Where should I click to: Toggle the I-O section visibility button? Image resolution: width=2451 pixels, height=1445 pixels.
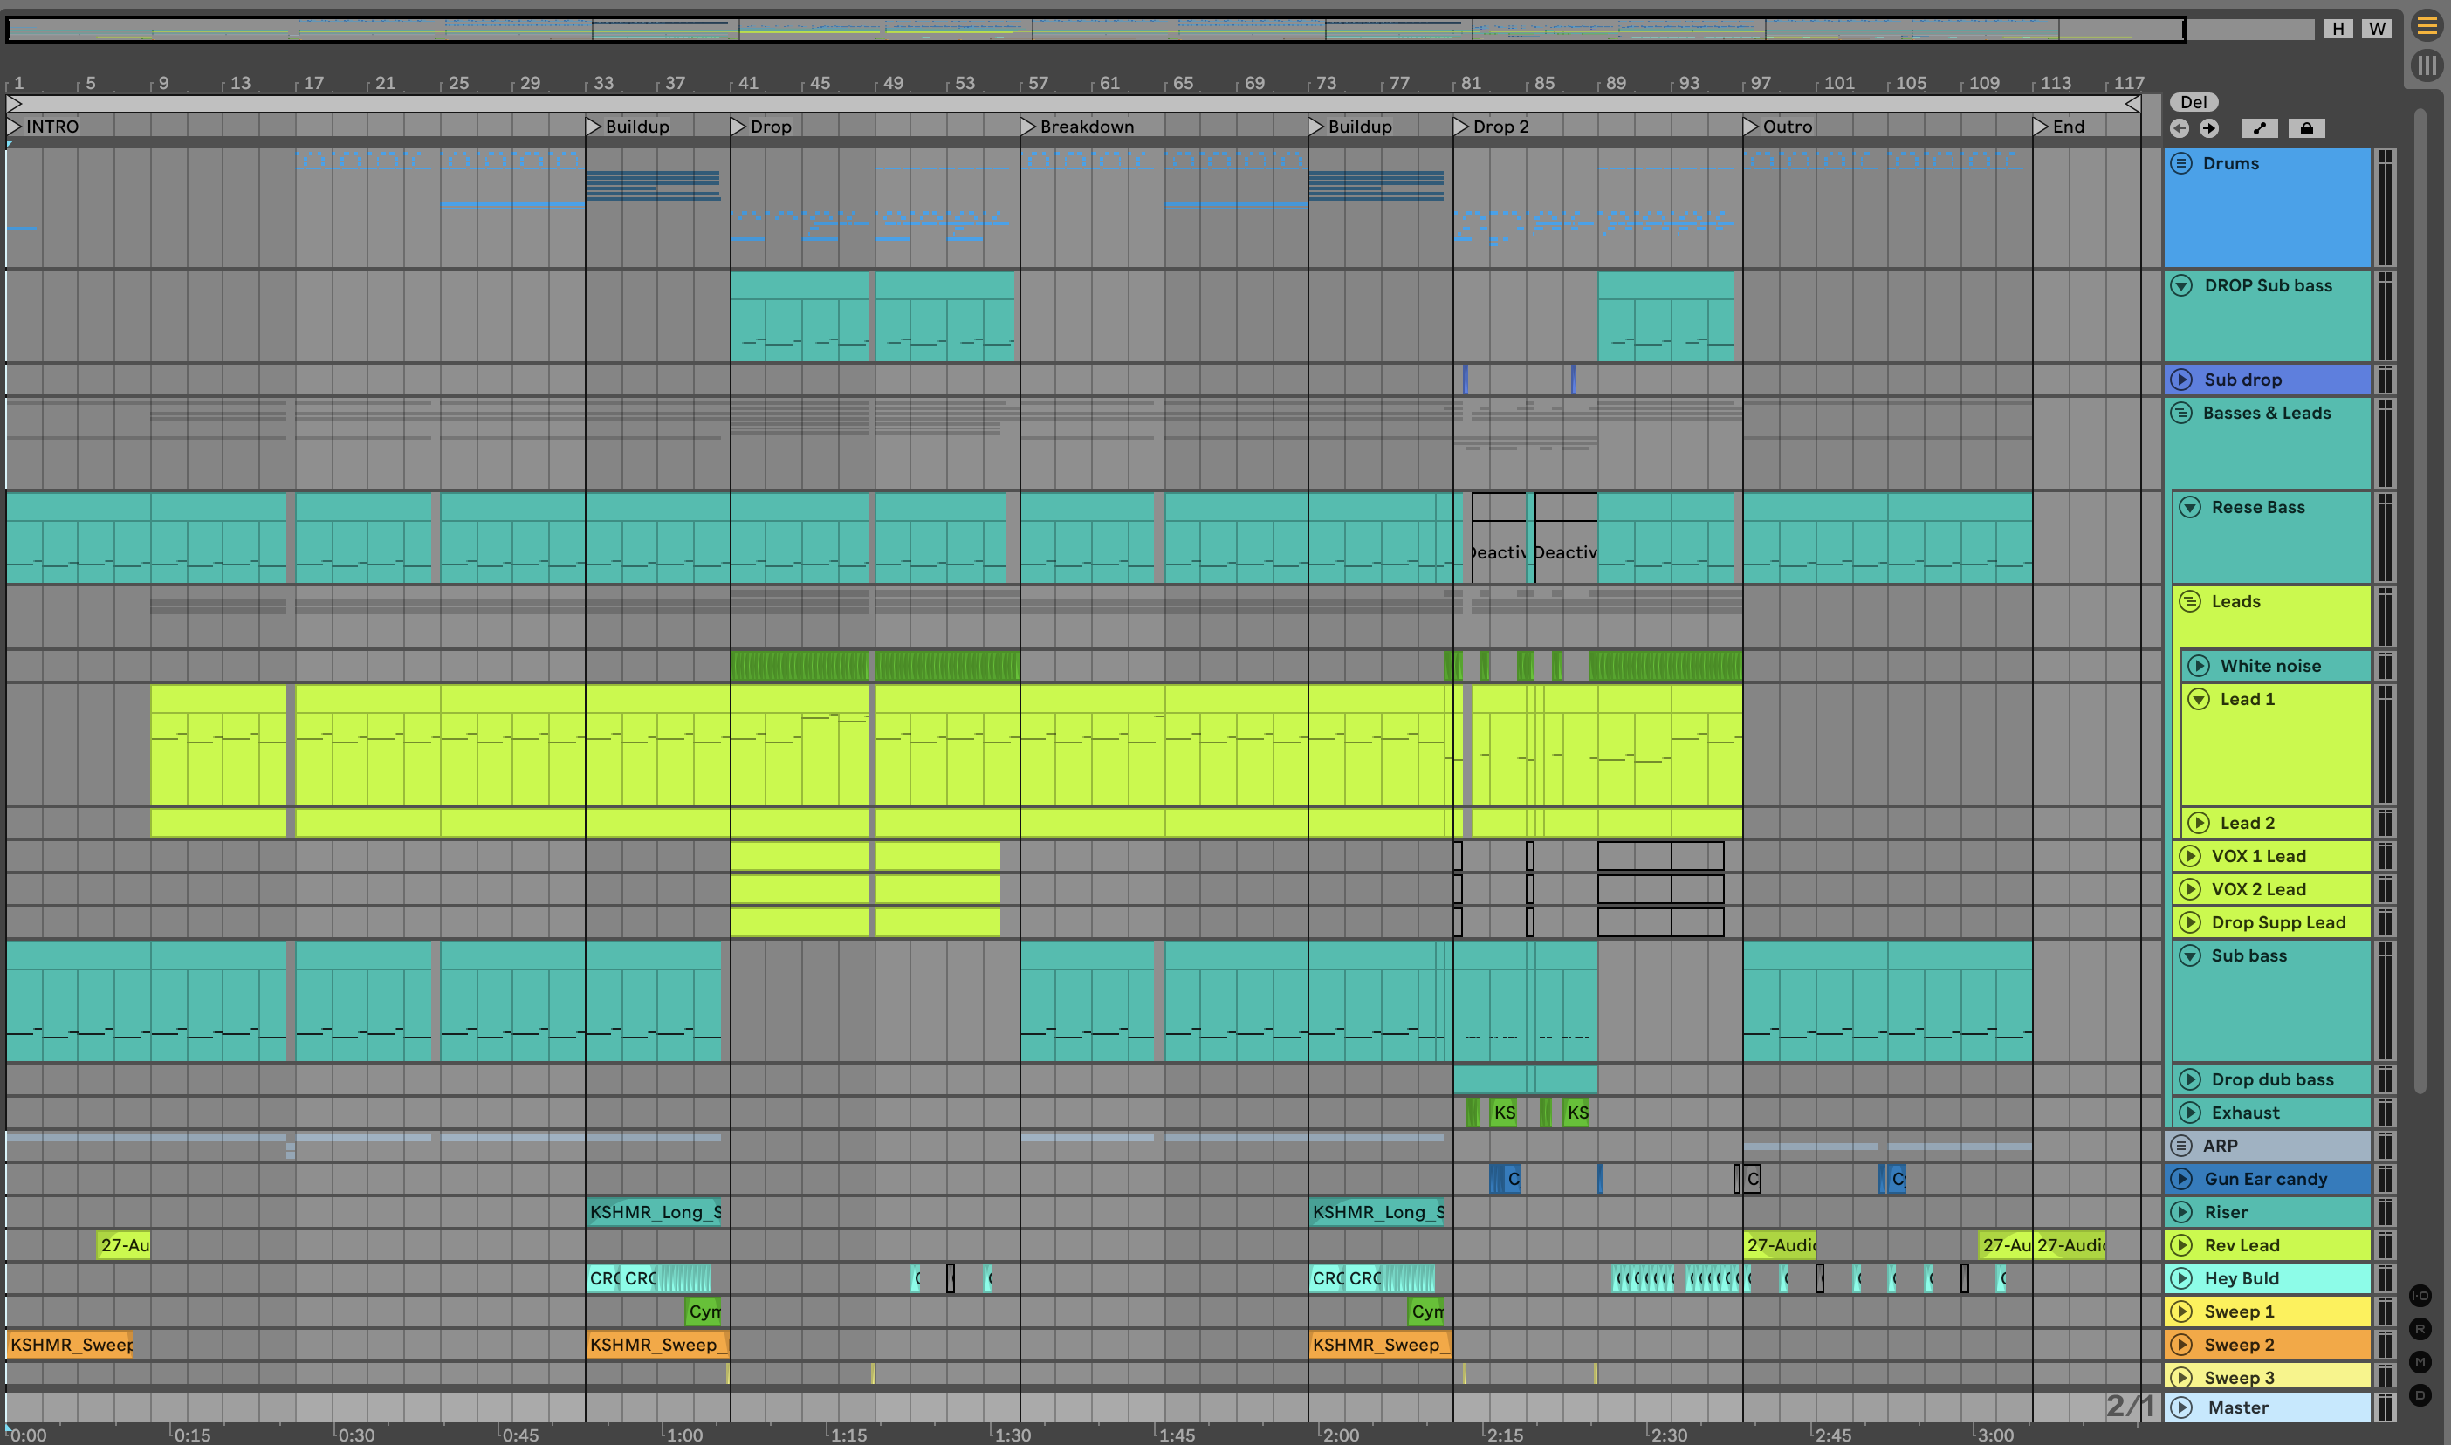[x=2420, y=1295]
